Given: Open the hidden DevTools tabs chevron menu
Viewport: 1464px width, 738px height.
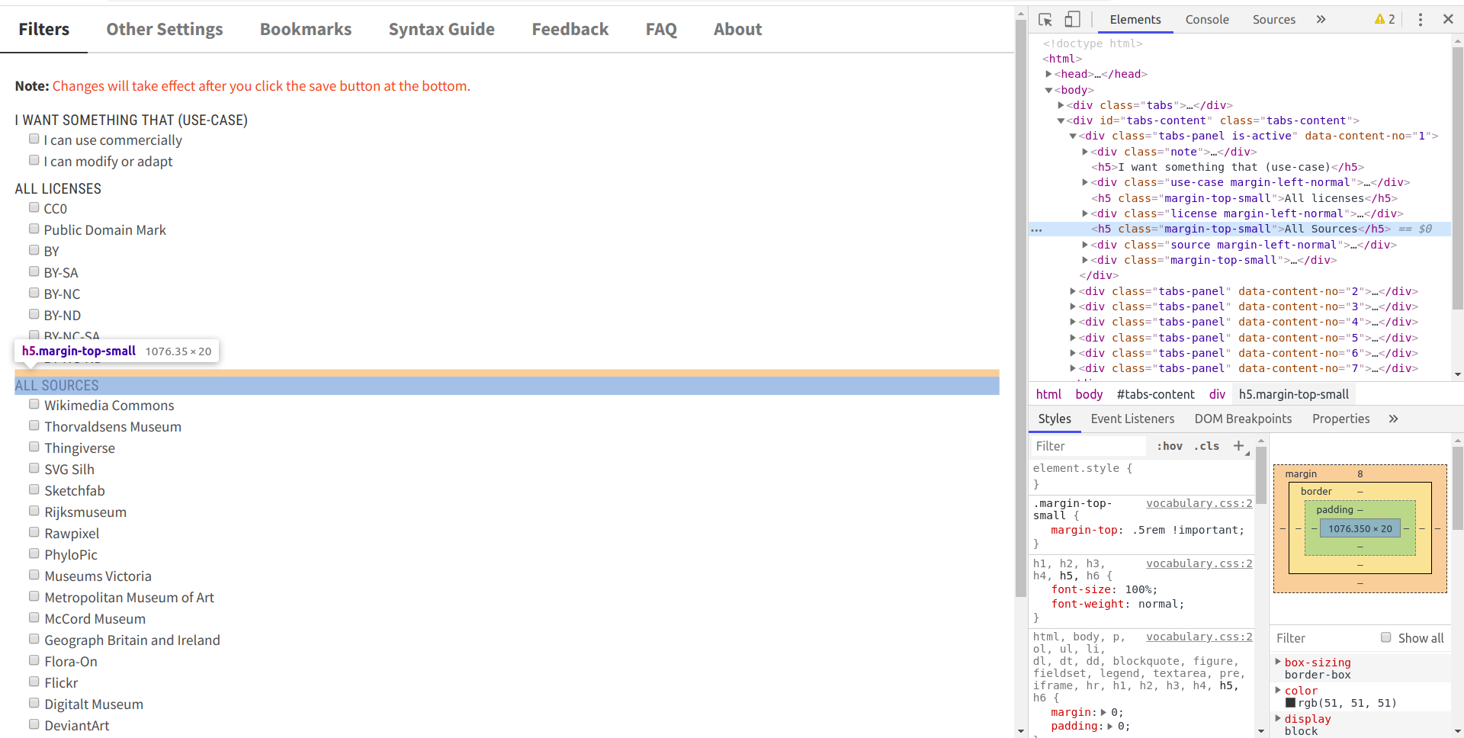Looking at the screenshot, I should (x=1321, y=20).
